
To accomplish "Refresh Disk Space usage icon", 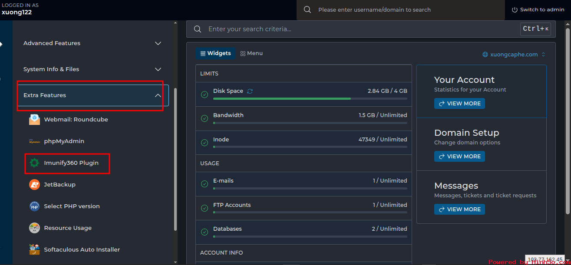I will click(250, 91).
